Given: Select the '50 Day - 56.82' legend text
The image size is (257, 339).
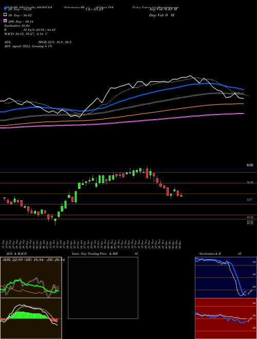Looking at the screenshot, I should [20, 15].
